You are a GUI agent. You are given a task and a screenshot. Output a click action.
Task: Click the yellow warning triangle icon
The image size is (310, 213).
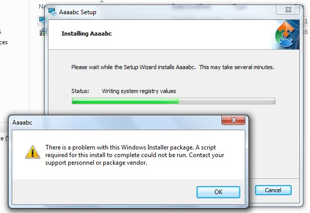click(x=33, y=151)
